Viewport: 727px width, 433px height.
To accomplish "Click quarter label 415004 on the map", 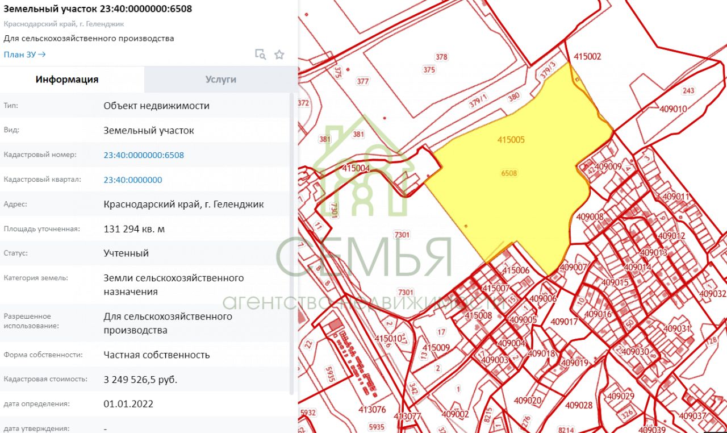I will click(356, 169).
